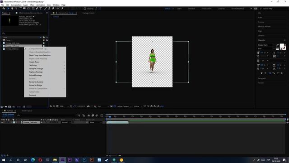
Task: Expand the Paragraph panel
Action: (262, 78)
